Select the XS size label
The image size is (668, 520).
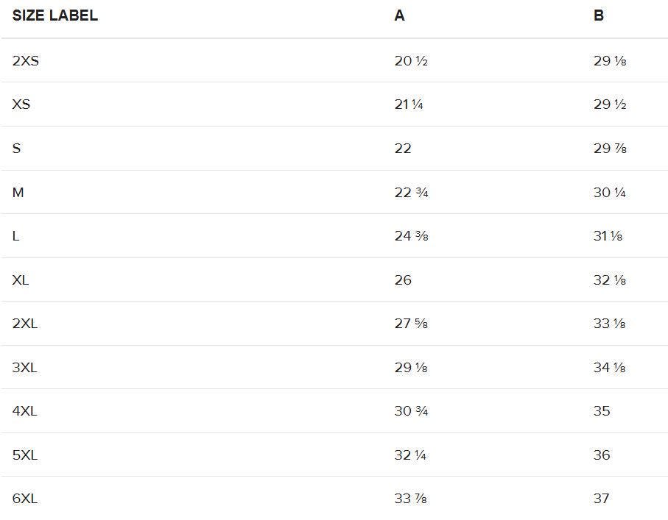(x=21, y=104)
